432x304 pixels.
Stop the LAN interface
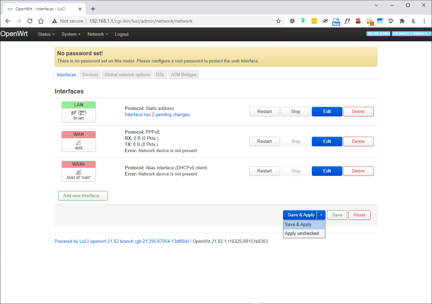pyautogui.click(x=296, y=112)
